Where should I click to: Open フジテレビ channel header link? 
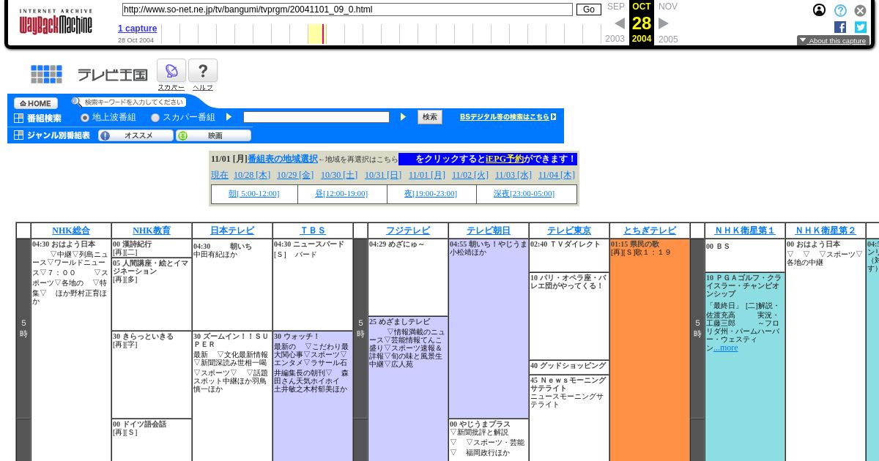pyautogui.click(x=408, y=230)
